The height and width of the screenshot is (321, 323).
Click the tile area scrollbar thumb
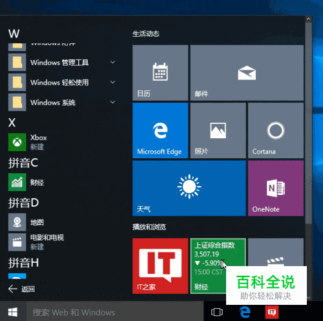tap(308, 123)
